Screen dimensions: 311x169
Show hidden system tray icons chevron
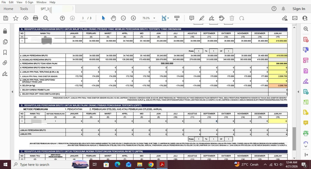point(265,165)
